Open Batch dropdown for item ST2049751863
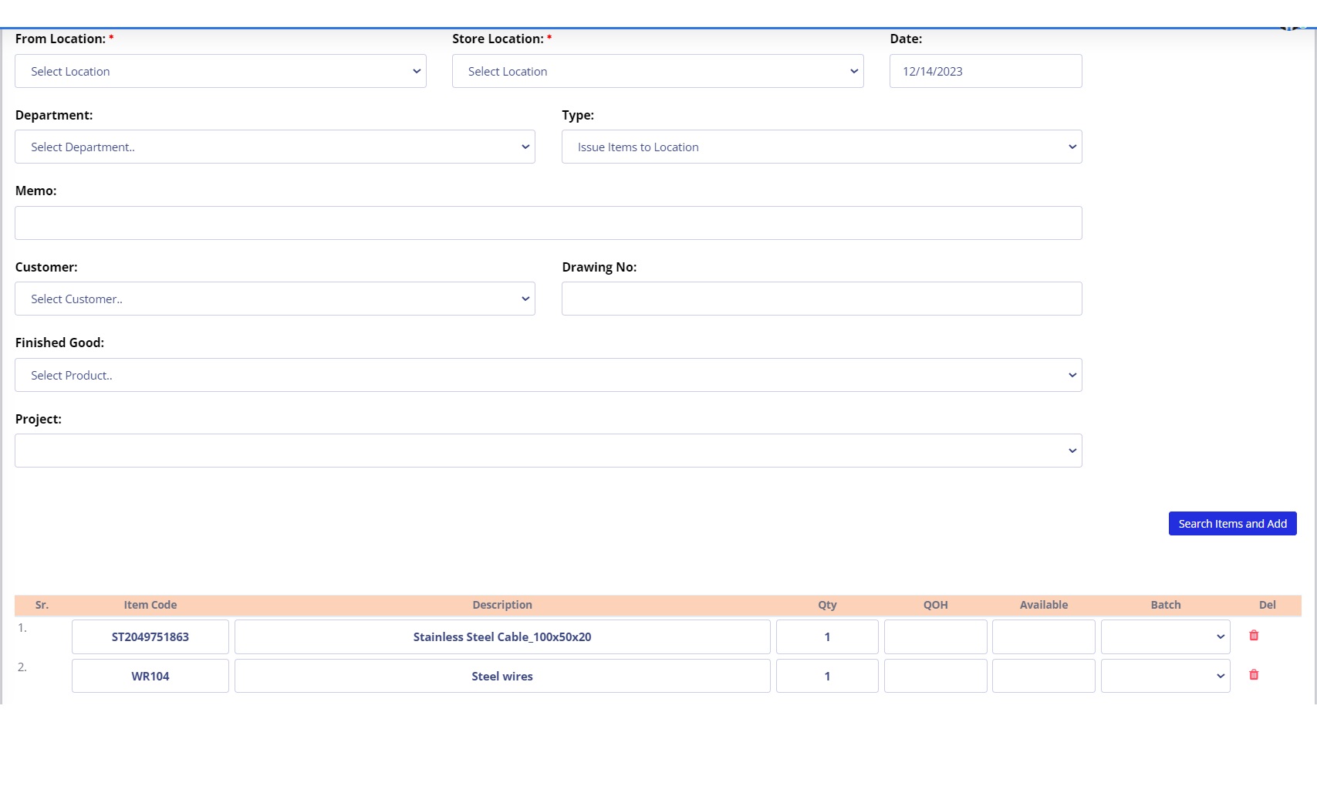 coord(1165,636)
